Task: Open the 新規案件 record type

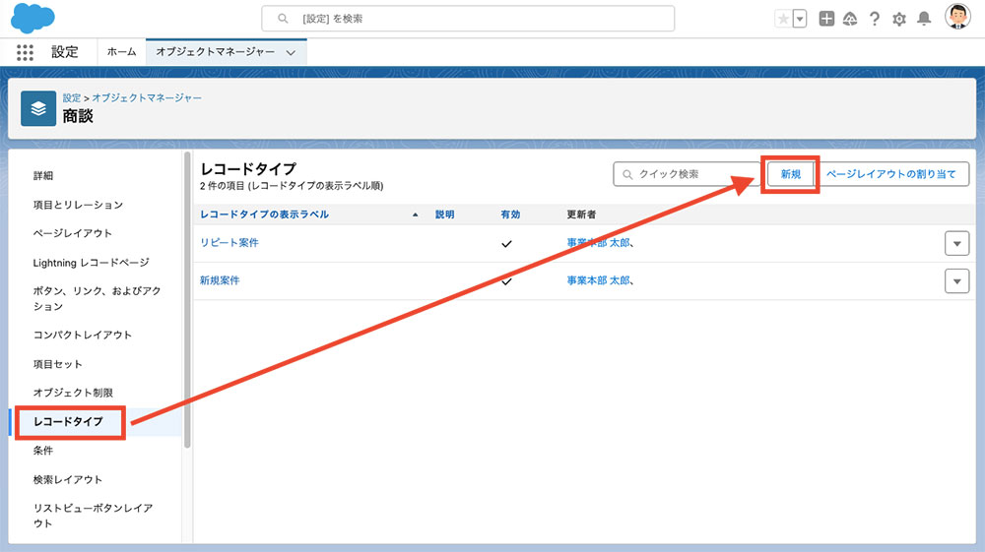Action: [220, 280]
